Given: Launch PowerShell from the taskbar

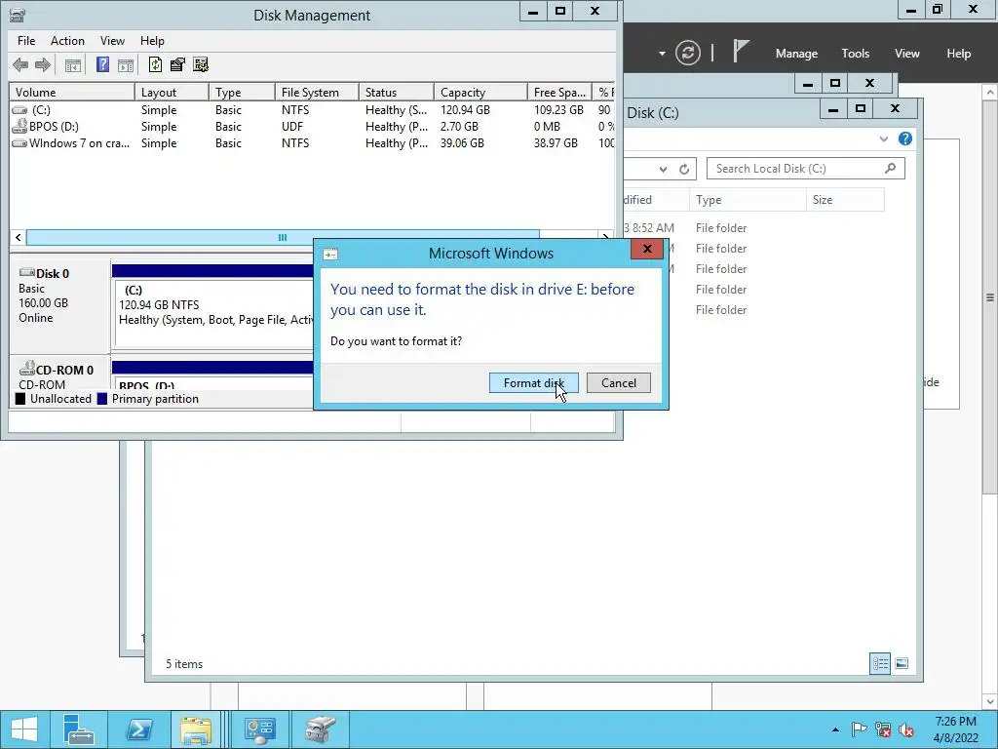Looking at the screenshot, I should (138, 729).
